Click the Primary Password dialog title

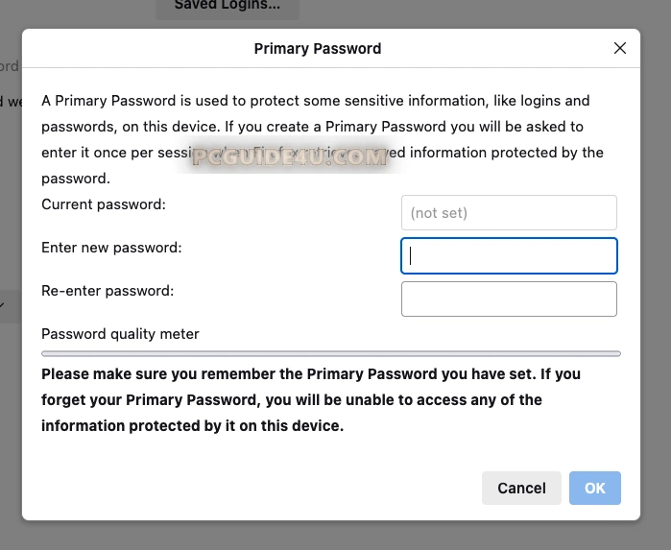(x=318, y=48)
